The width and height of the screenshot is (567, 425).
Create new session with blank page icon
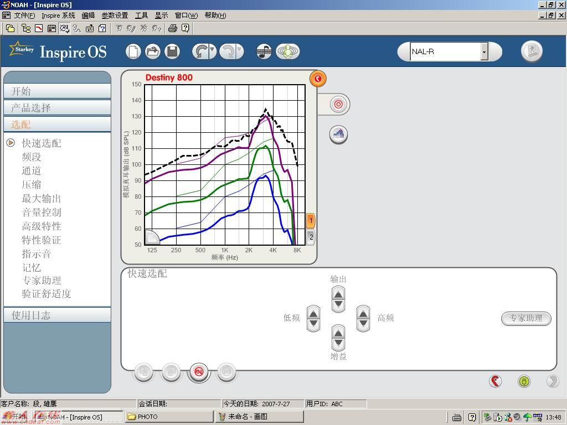133,51
